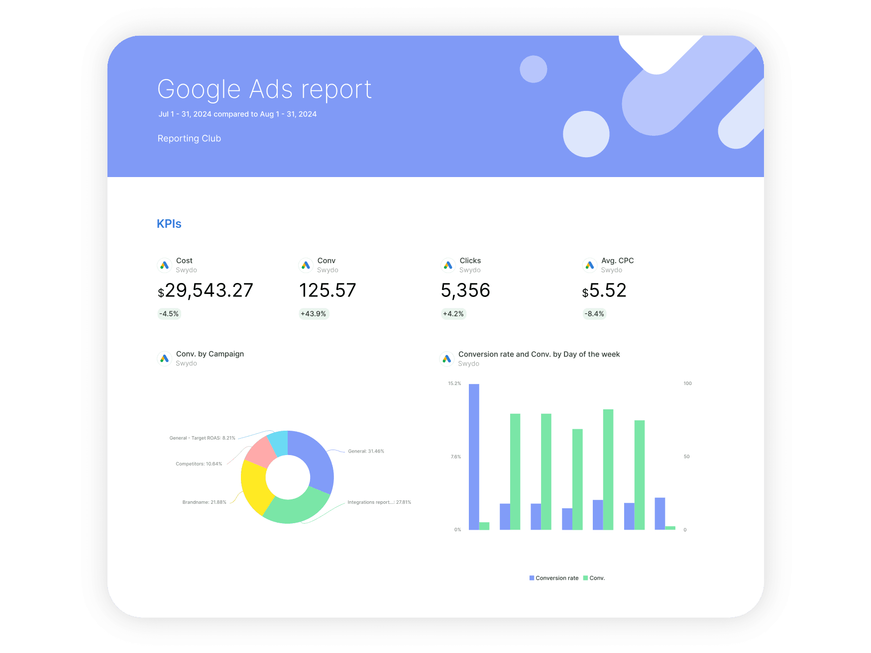Click the +43.9% change badge
The height and width of the screenshot is (653, 871).
click(314, 314)
